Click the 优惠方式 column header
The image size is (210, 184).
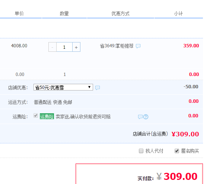(x=120, y=13)
